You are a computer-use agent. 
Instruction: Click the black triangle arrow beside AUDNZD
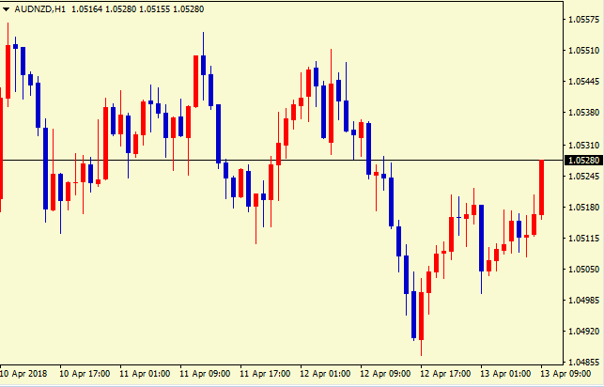click(x=7, y=9)
